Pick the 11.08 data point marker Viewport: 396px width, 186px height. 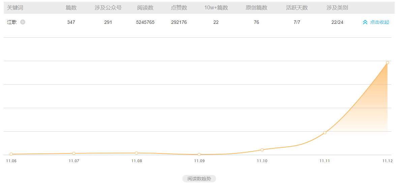click(136, 153)
